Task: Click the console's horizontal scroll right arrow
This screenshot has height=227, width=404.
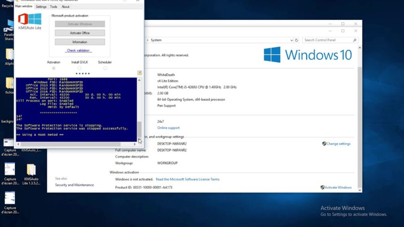Action: (135, 144)
